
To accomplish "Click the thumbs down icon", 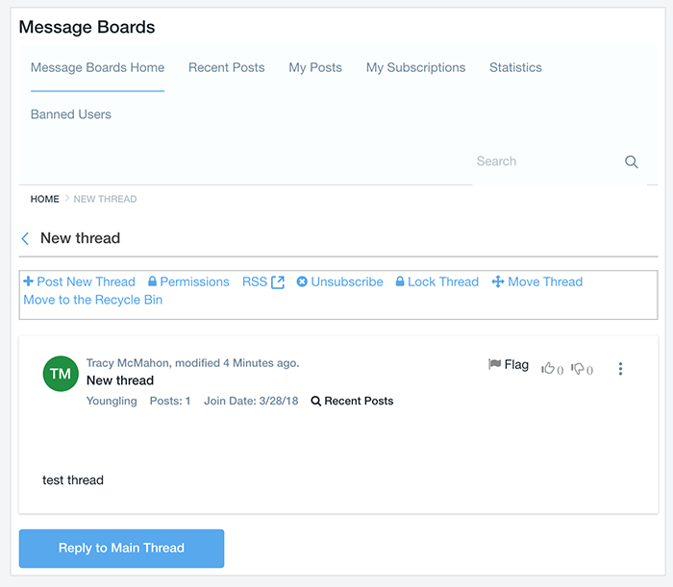I will point(577,368).
